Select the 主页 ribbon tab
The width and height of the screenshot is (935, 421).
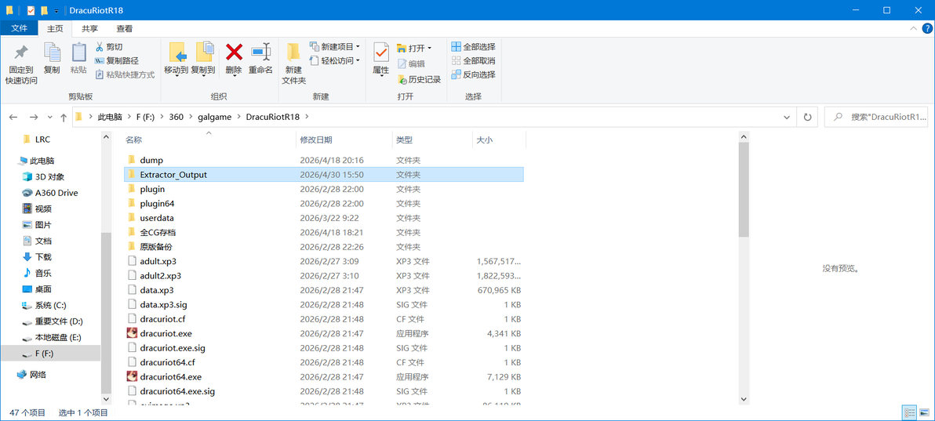pos(56,28)
